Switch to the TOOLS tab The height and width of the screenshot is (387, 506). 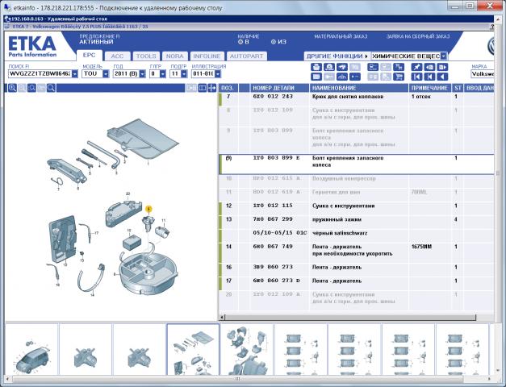(146, 56)
